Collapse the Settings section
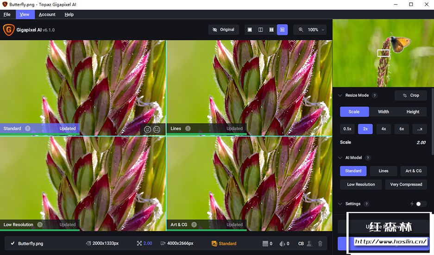The height and width of the screenshot is (255, 434). [x=340, y=204]
